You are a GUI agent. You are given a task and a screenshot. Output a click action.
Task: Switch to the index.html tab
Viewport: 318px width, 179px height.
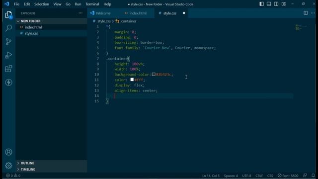[x=138, y=13]
